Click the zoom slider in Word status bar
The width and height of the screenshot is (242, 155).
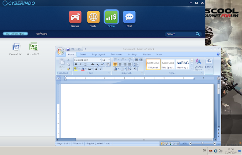pyautogui.click(x=202, y=143)
